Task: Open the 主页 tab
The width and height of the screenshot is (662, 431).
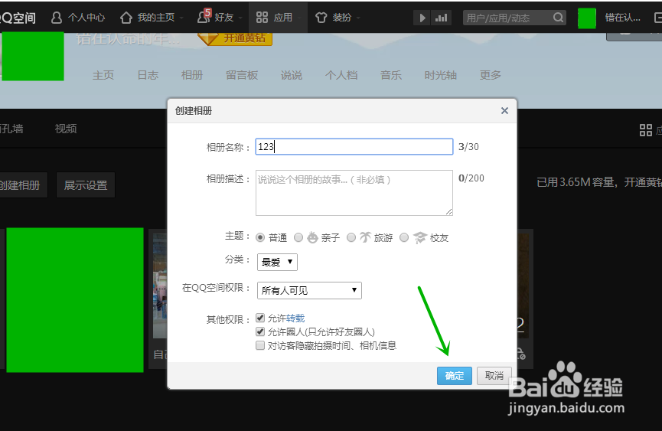Action: 103,75
